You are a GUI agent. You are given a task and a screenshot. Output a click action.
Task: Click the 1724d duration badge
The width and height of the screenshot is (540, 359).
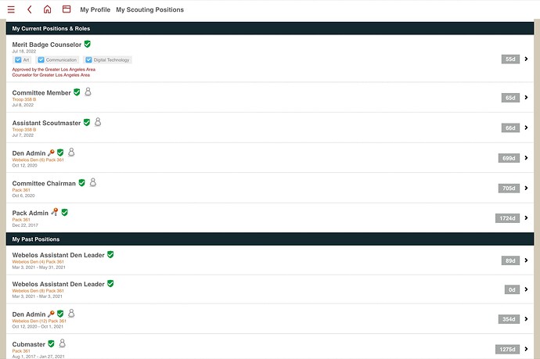click(x=507, y=218)
